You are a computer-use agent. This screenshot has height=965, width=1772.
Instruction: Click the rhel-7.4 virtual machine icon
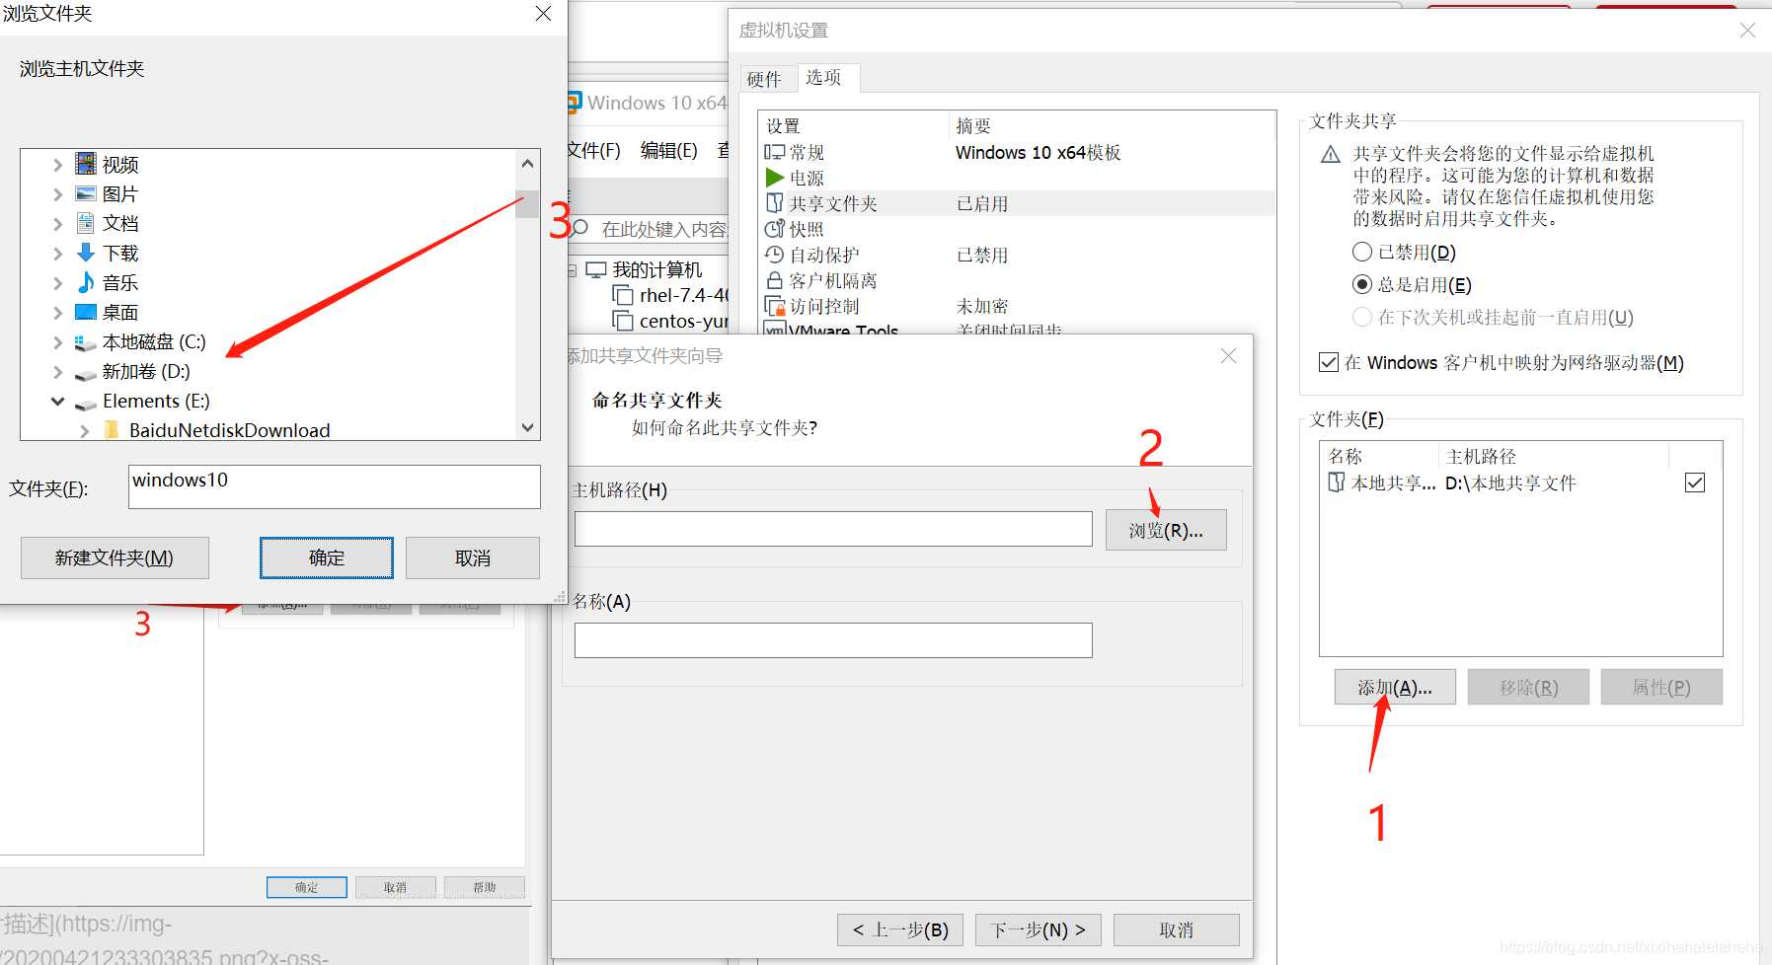(622, 295)
